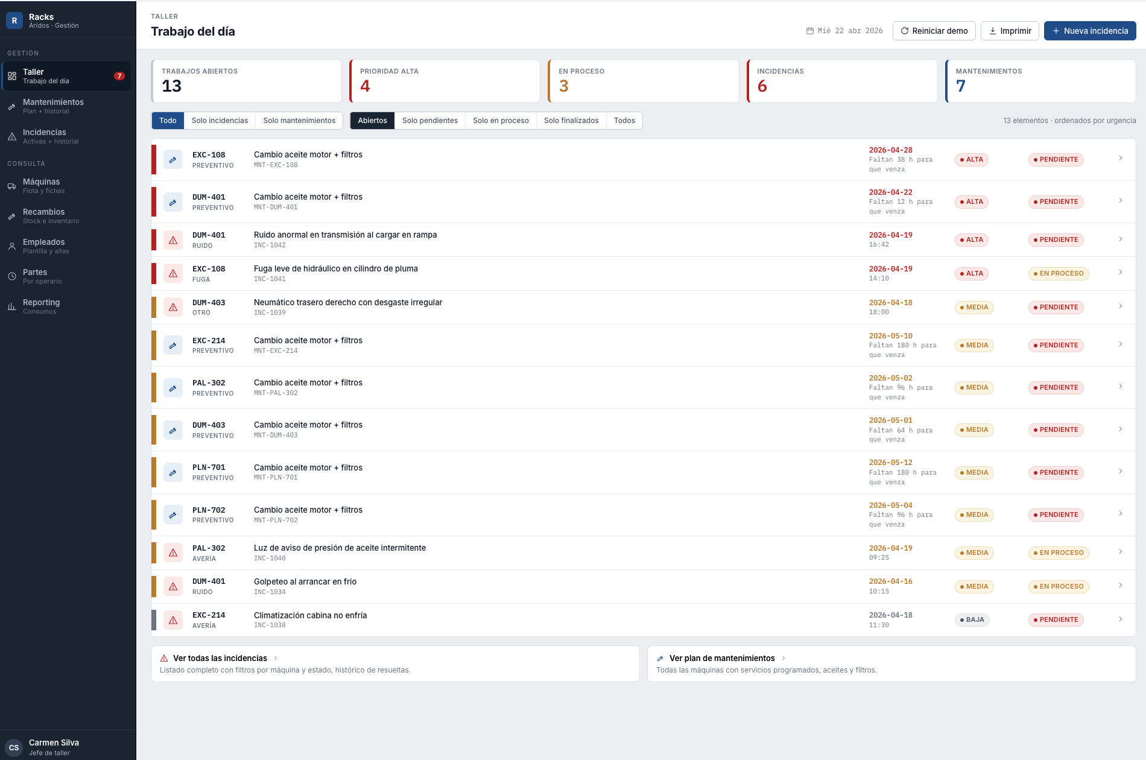Expand chevron of MNT-EXC-108 row

[1120, 159]
